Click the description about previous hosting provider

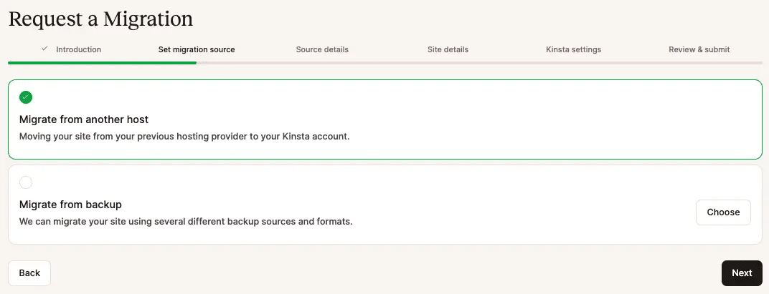184,137
